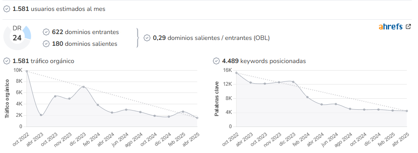The image size is (418, 153).
Task: Select feb 2025 point on tráfico orgánico chart
Action: tap(183, 112)
